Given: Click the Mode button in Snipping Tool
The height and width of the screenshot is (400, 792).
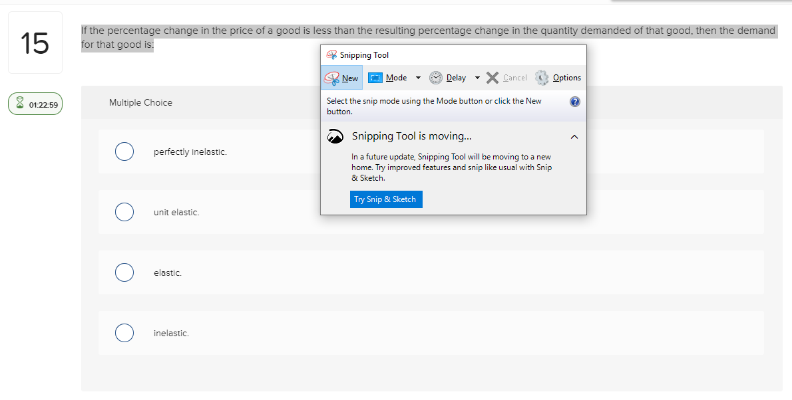Looking at the screenshot, I should pyautogui.click(x=387, y=78).
